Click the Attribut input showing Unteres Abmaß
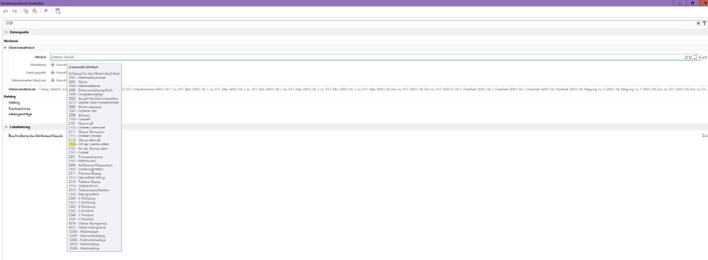Viewport: 708px width, 260px height. point(366,57)
